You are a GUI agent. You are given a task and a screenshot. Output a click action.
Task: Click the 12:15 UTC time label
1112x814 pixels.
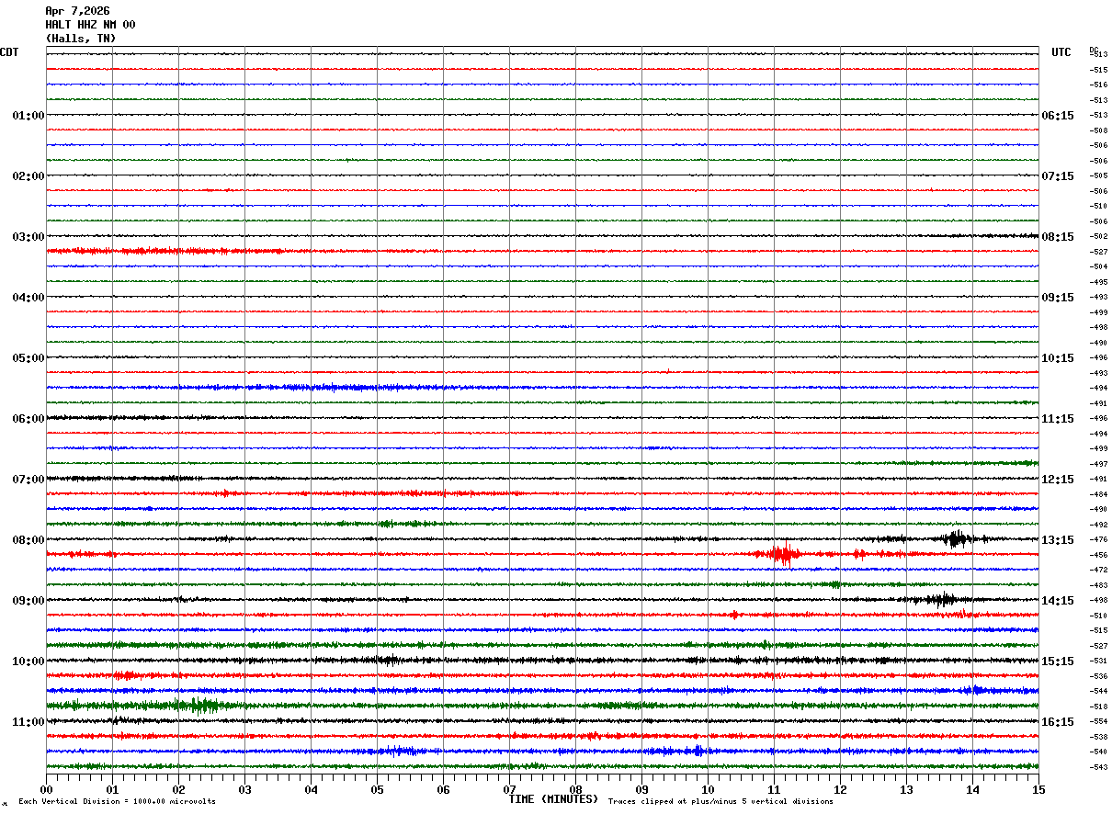(1057, 480)
